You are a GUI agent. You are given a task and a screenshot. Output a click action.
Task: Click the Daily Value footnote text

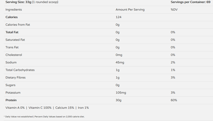coord(44,116)
